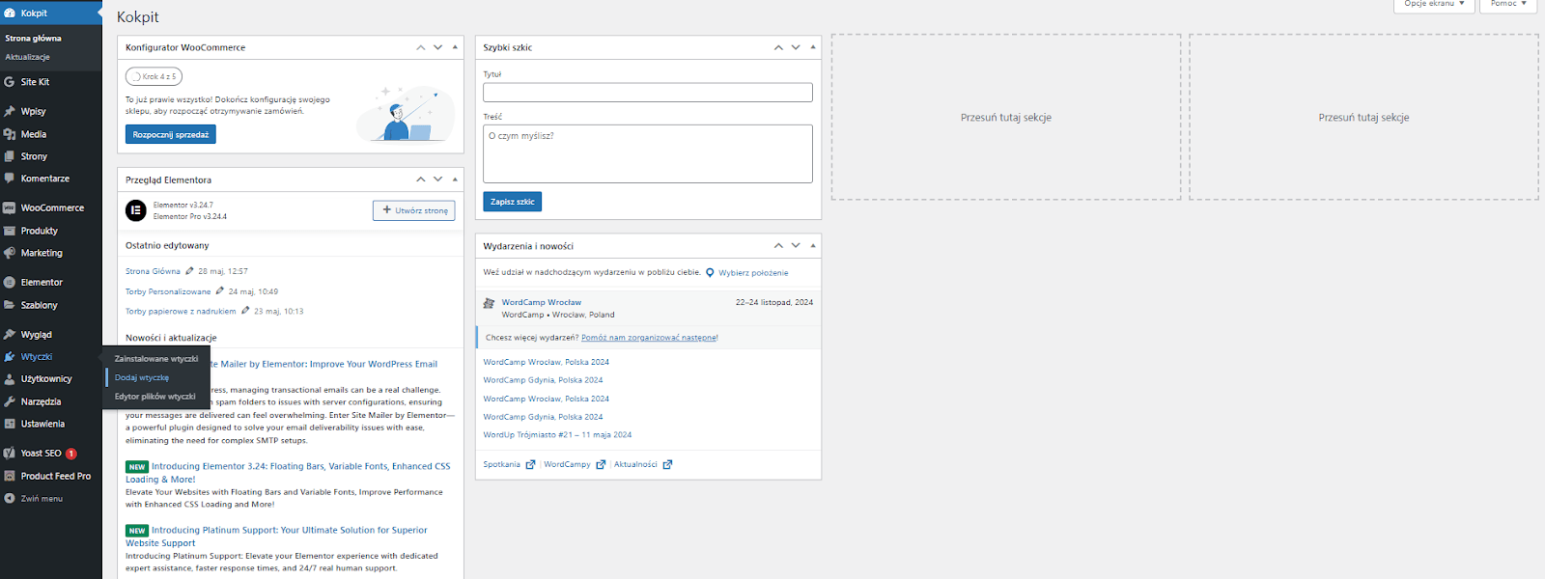The width and height of the screenshot is (1545, 579).
Task: Move Przegląd Elementora panel down with arrow
Action: click(x=437, y=179)
